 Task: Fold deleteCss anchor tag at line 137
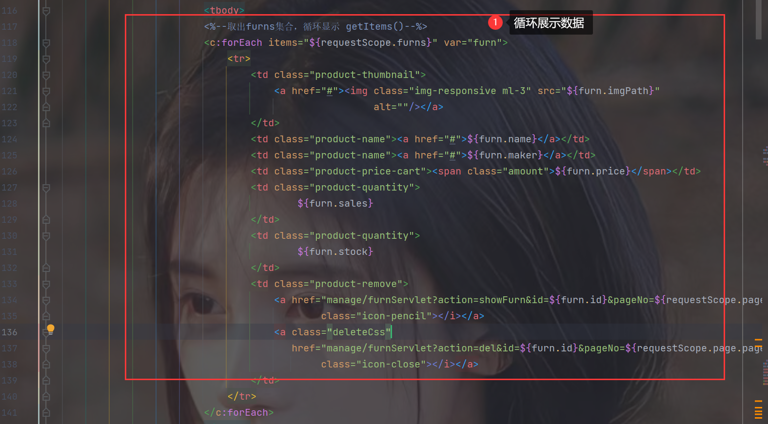[x=46, y=348]
